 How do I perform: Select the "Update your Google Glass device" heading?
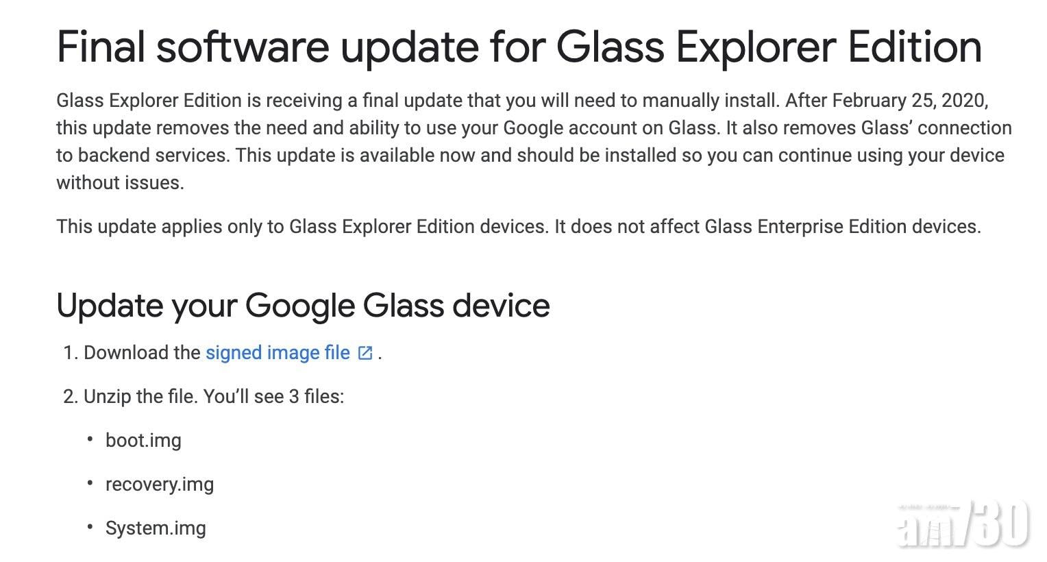point(303,305)
